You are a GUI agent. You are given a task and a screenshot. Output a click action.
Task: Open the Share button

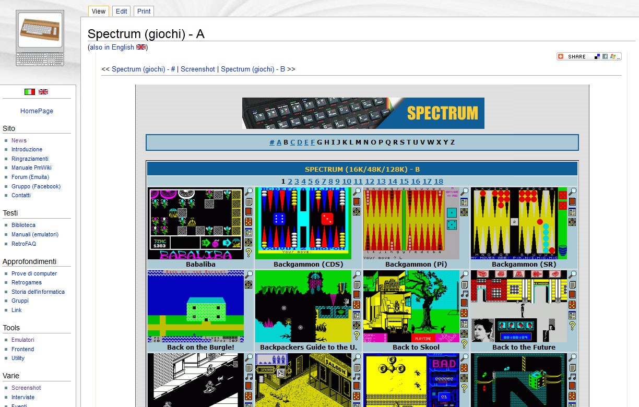pyautogui.click(x=589, y=56)
